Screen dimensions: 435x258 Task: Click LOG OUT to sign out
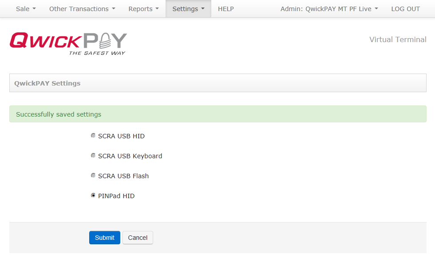click(x=405, y=8)
